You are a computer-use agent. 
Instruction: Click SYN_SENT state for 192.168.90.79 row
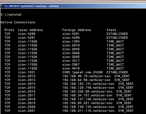point(122,76)
